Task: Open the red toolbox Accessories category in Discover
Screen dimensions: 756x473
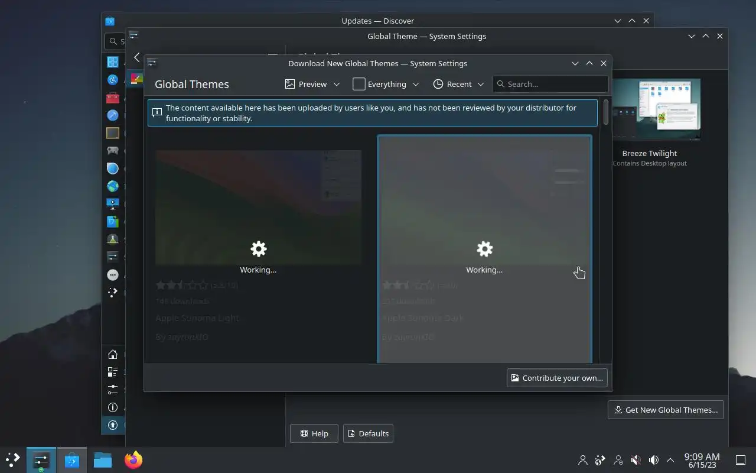Action: pos(113,97)
